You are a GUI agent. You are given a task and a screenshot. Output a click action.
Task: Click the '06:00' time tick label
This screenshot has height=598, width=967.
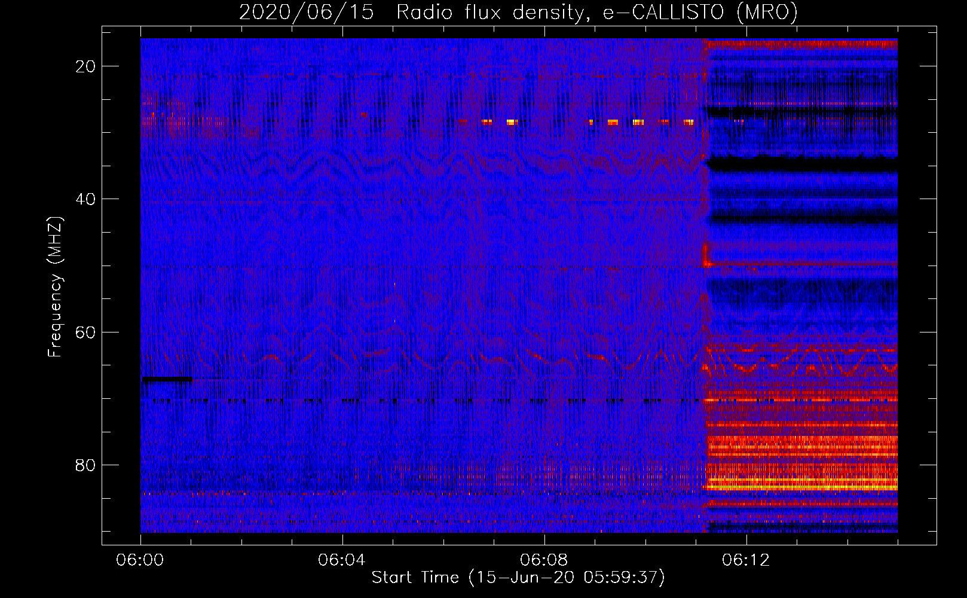(140, 560)
